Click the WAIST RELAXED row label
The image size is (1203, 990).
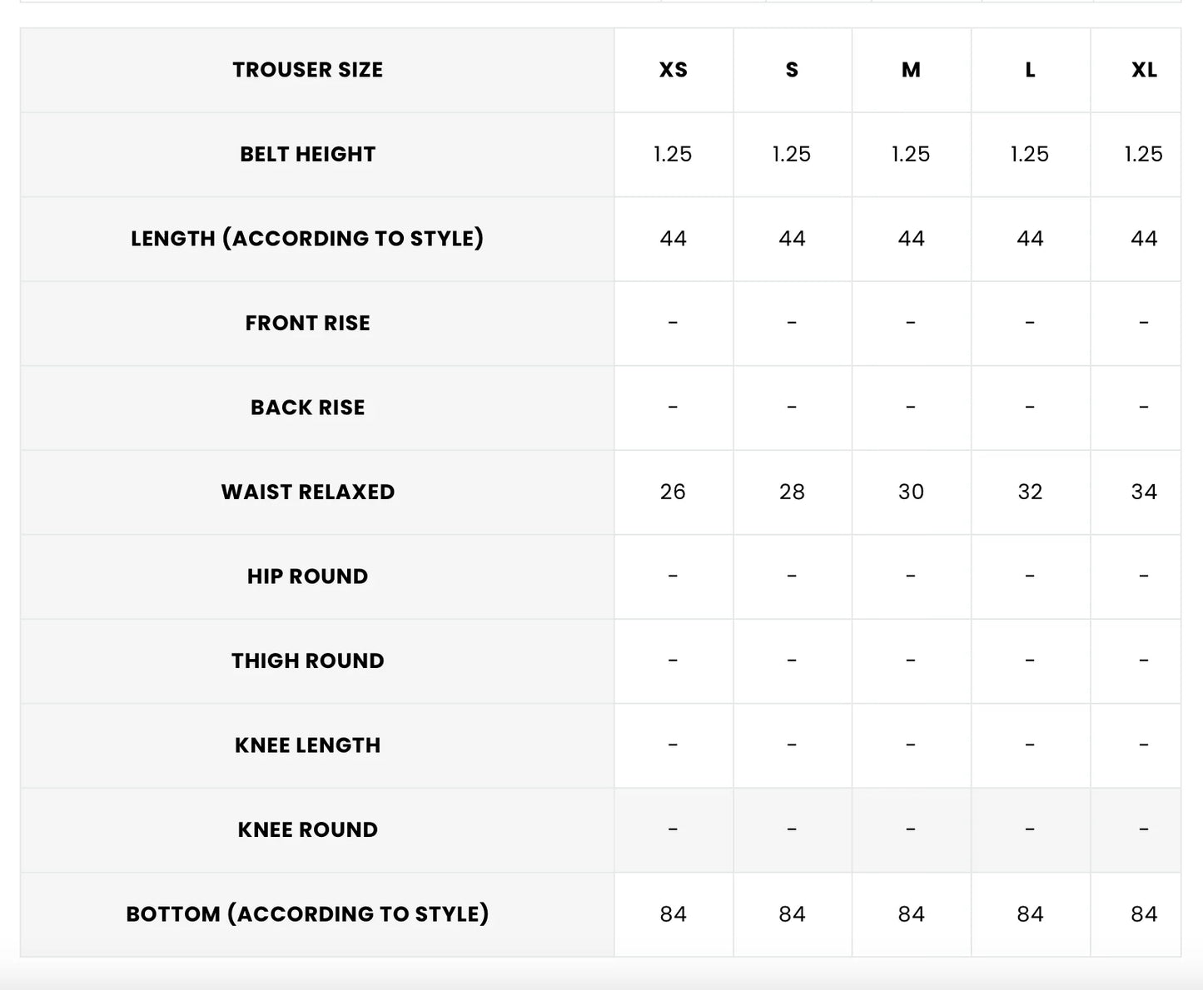307,492
